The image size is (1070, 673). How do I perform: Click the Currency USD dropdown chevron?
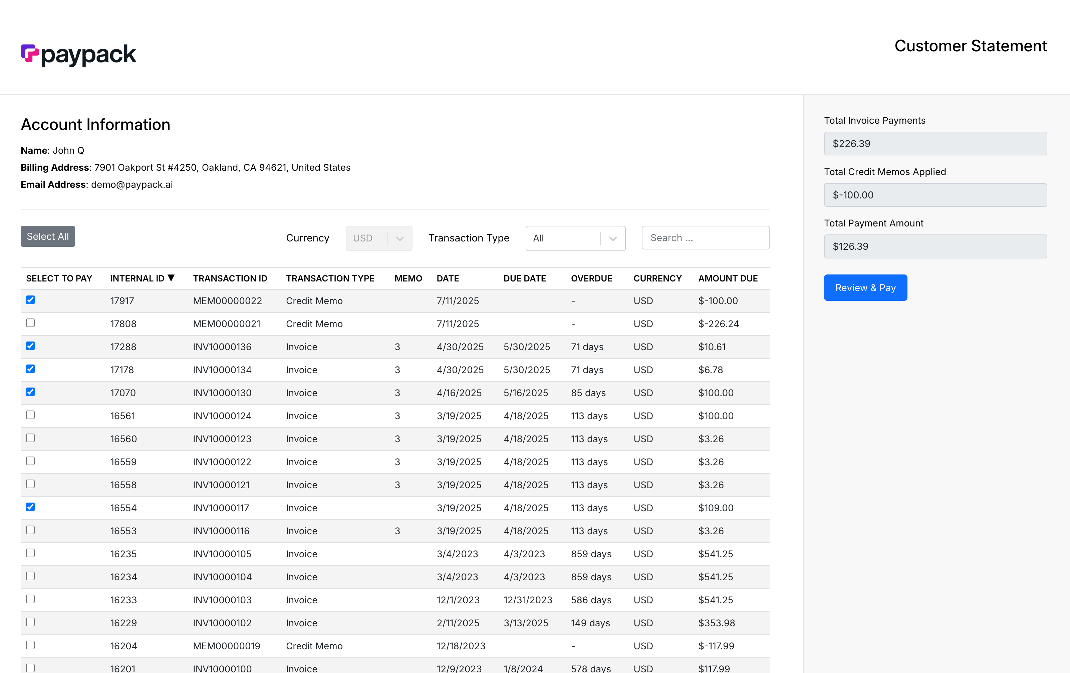click(399, 238)
